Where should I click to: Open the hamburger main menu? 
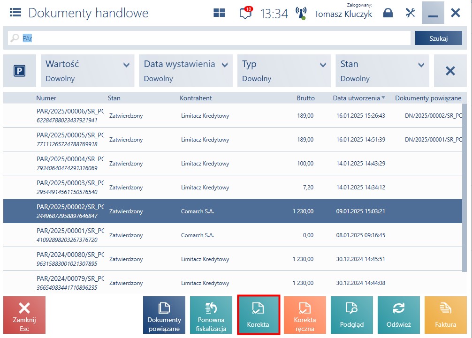[15, 13]
